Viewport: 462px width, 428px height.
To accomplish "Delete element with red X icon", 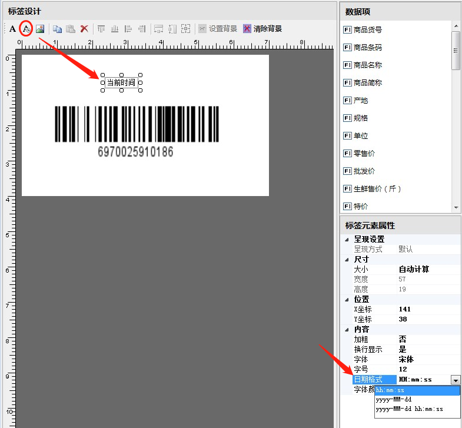I will click(x=84, y=29).
